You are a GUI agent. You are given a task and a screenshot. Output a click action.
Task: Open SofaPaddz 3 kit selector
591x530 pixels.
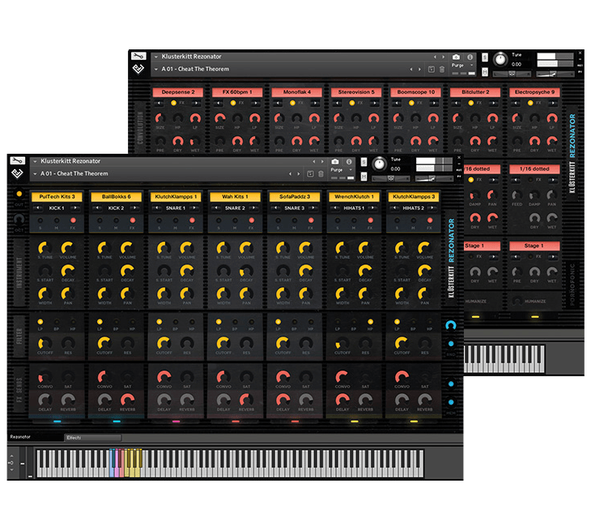tap(295, 197)
